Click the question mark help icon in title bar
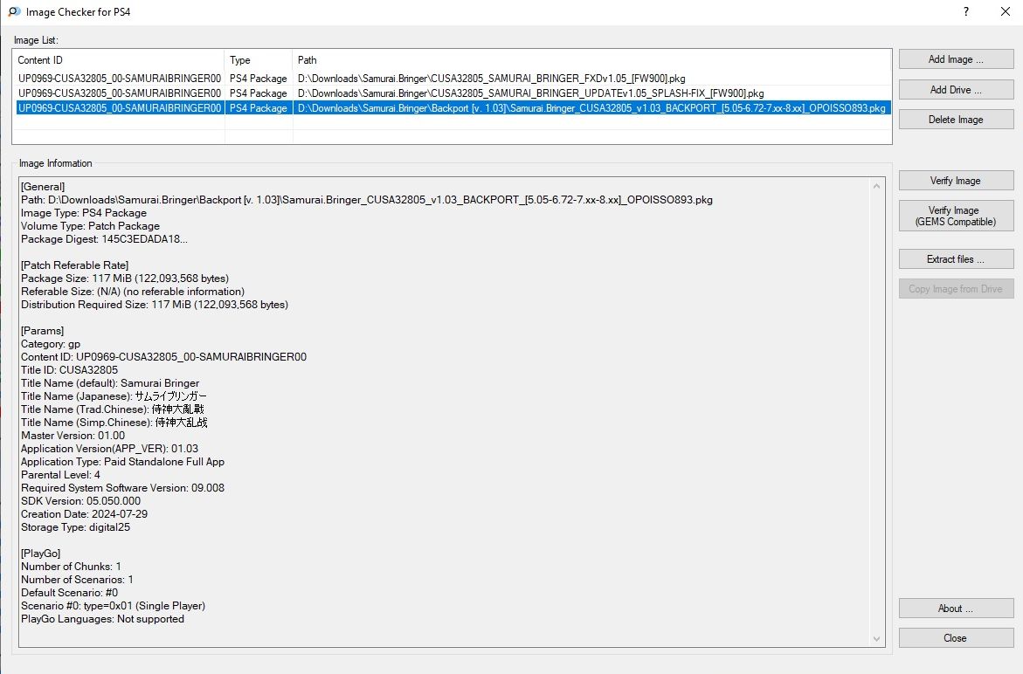Viewport: 1023px width, 674px height. 966,11
